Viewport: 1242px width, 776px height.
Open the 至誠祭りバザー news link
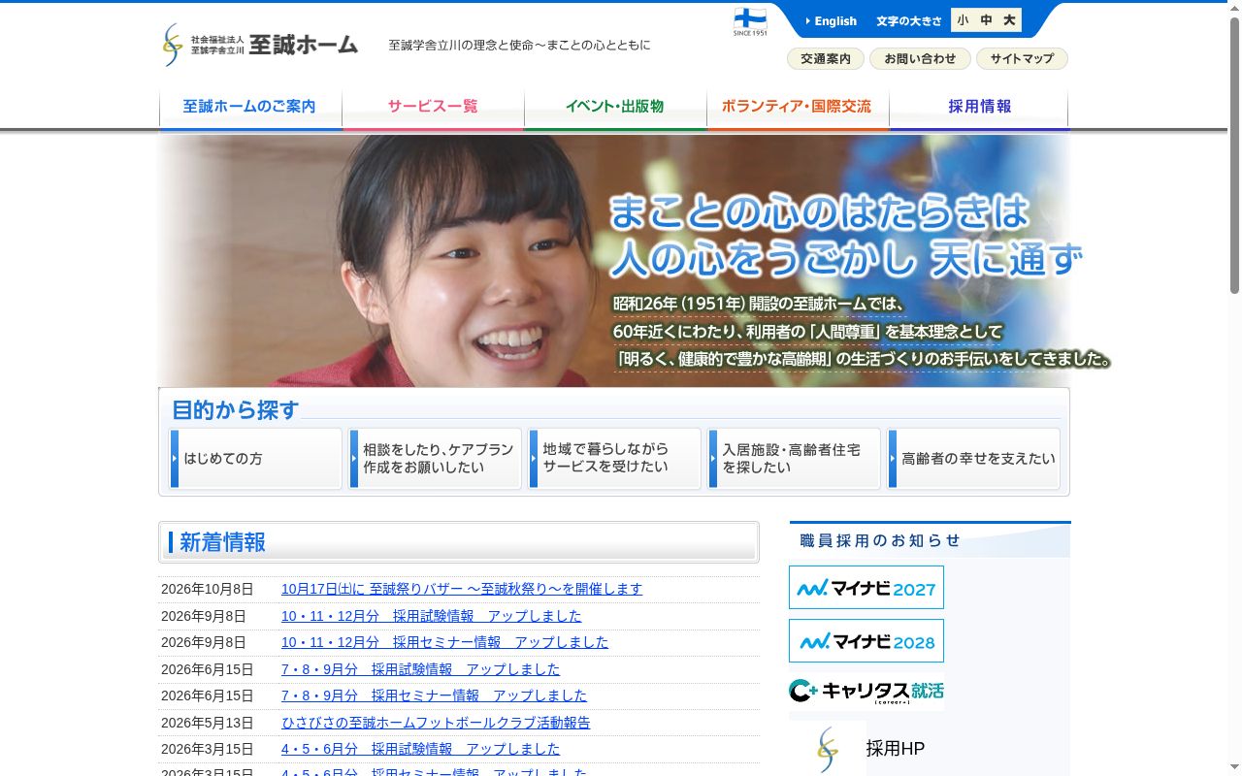coord(462,589)
